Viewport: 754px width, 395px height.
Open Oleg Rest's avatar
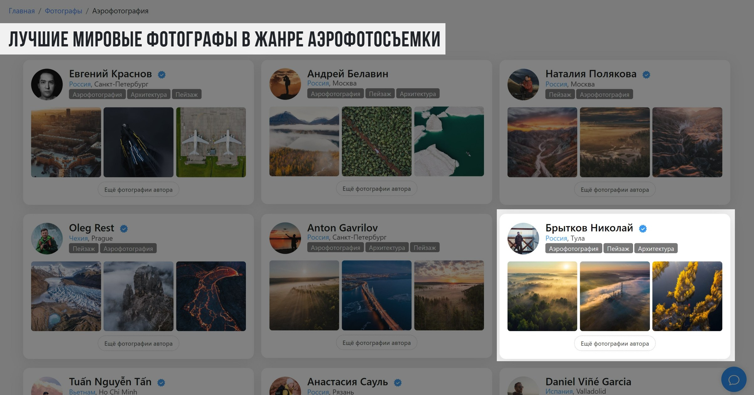[47, 238]
